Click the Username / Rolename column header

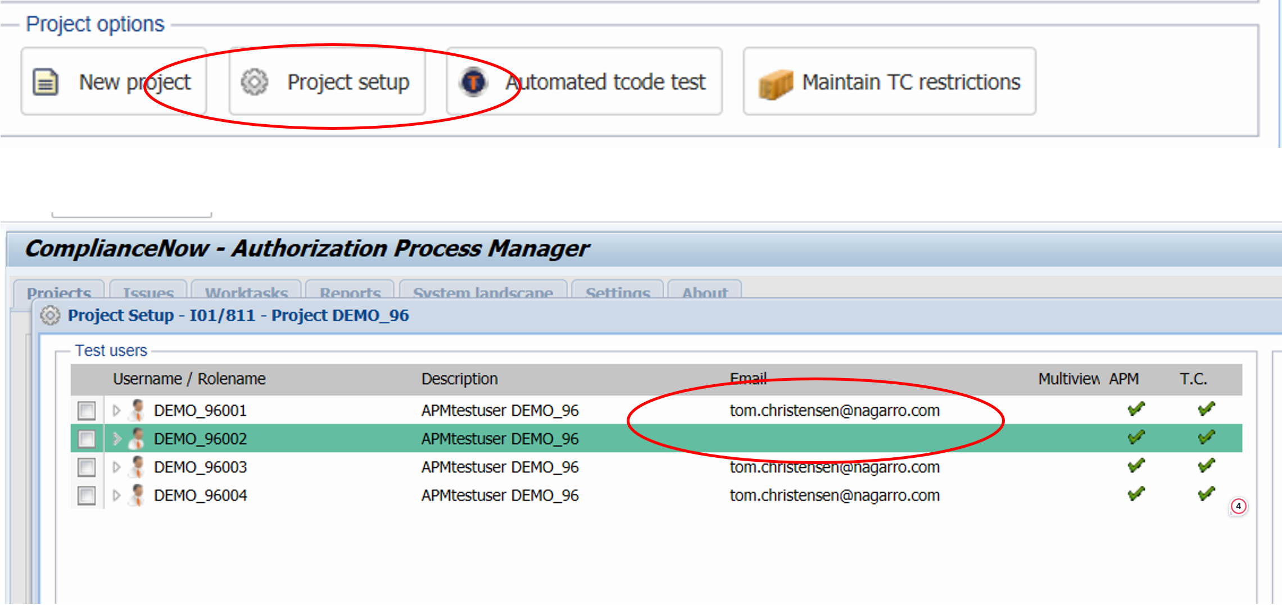click(189, 379)
